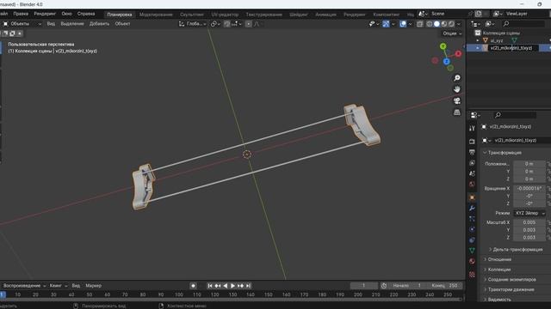The height and width of the screenshot is (309, 551).
Task: Enable wireframe viewport shading
Action: (430, 24)
